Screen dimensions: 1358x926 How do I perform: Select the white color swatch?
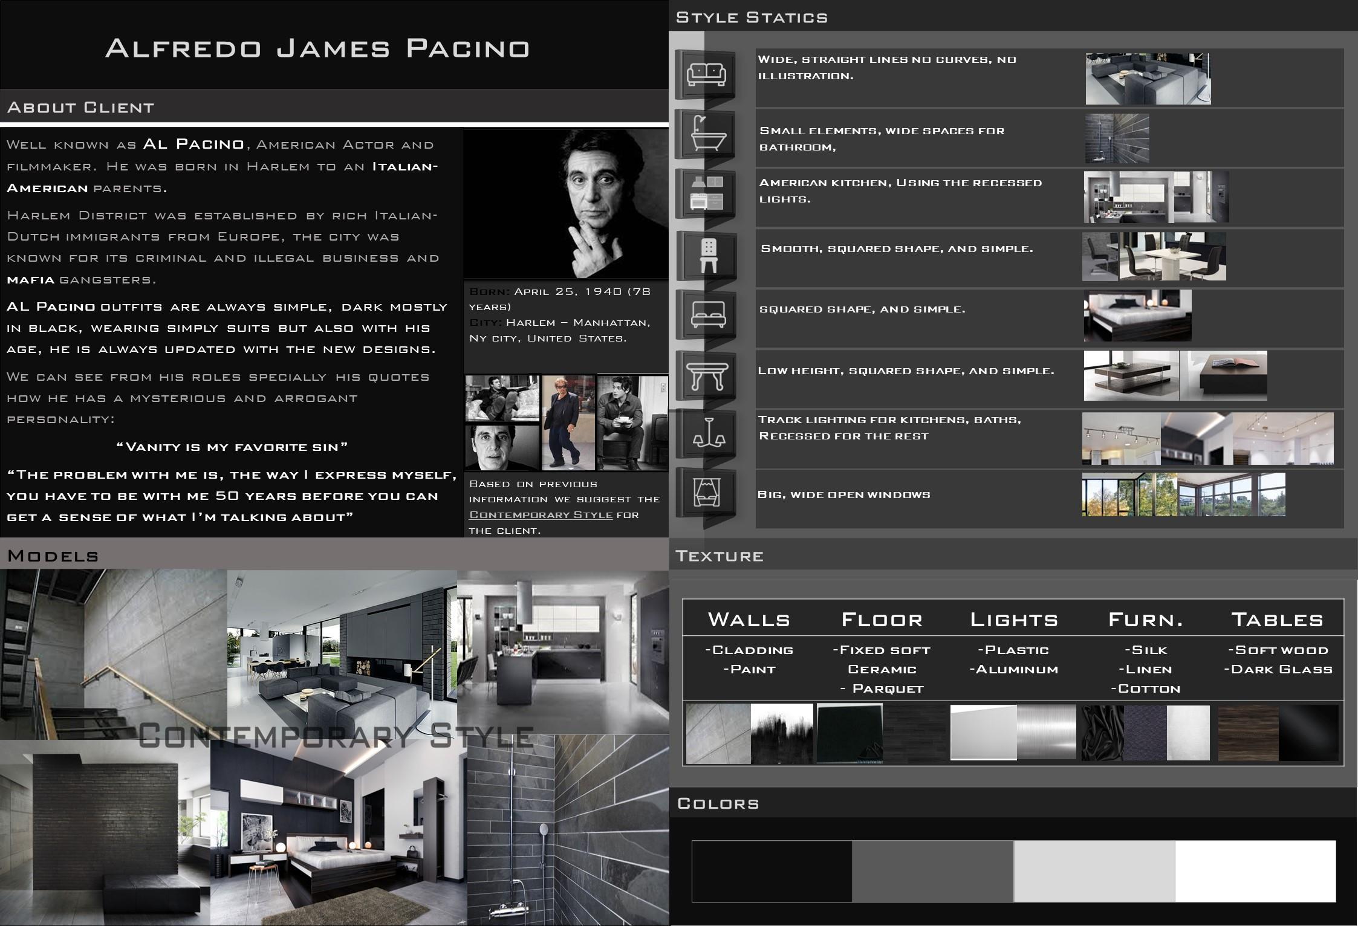[1255, 871]
